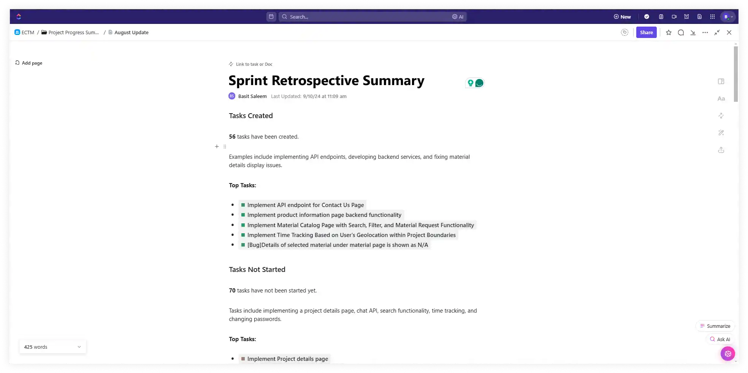Viewport: 748px width, 373px height.
Task: Open the AI brain floating button
Action: 727,354
